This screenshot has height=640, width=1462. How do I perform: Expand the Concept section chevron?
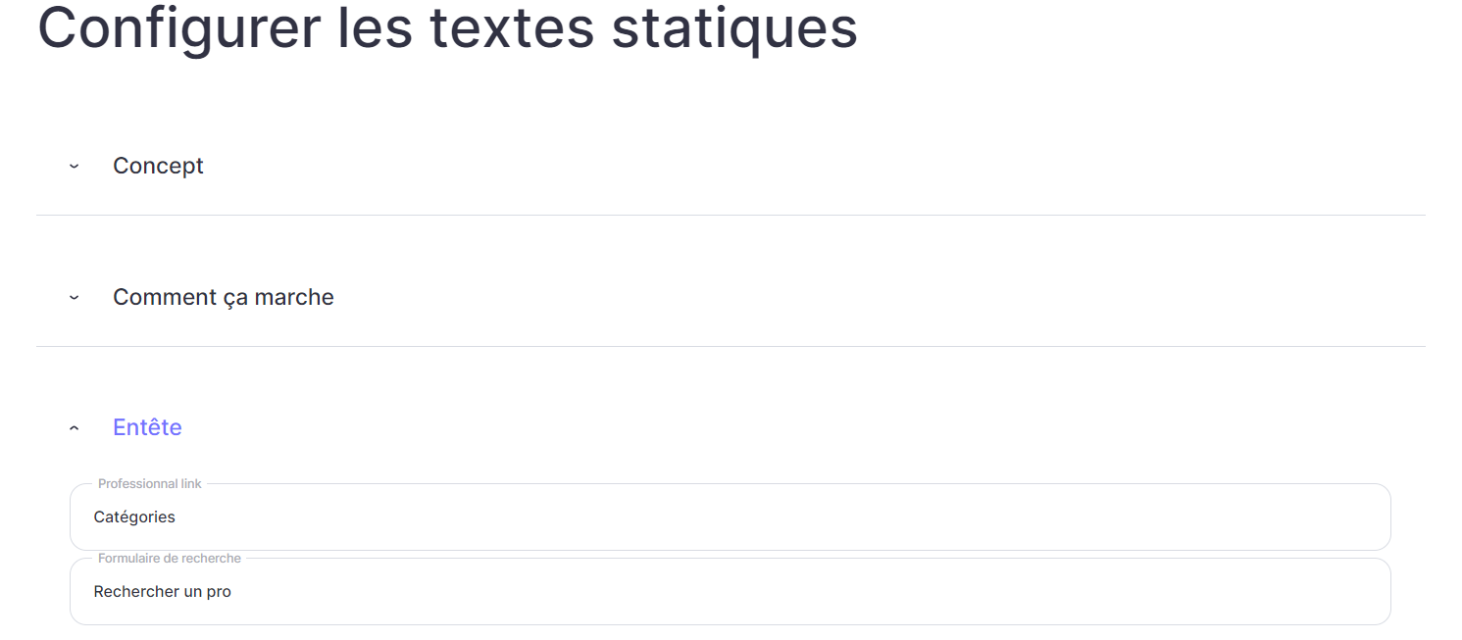(74, 167)
